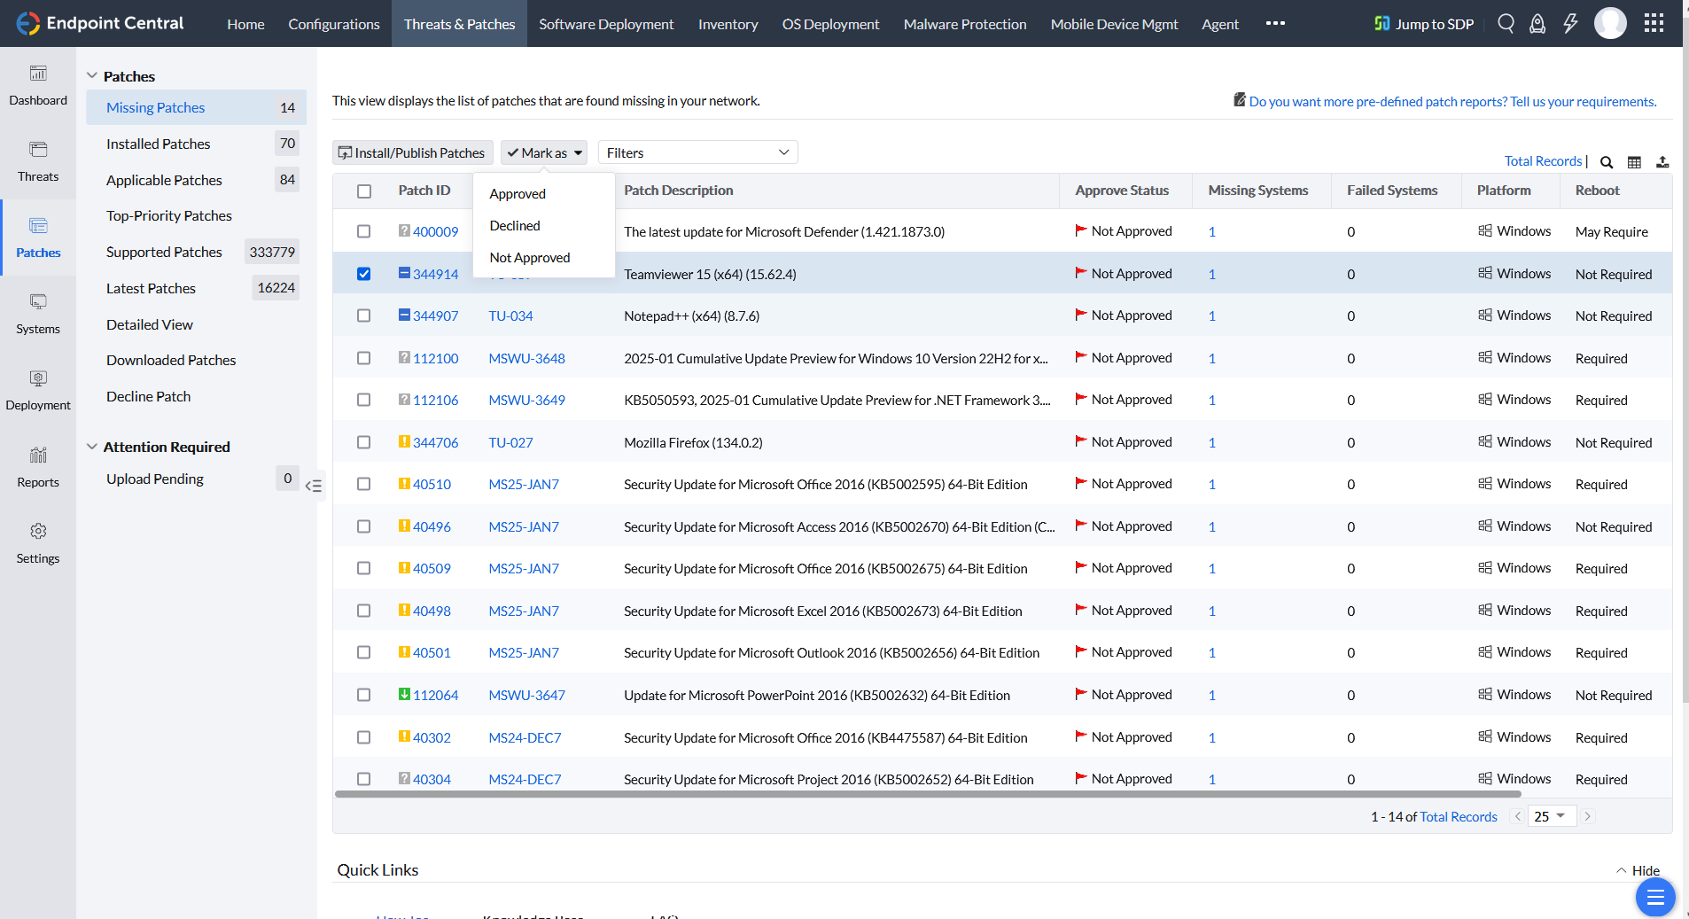Image resolution: width=1689 pixels, height=919 pixels.
Task: Open the notifications bell icon
Action: pyautogui.click(x=1537, y=24)
